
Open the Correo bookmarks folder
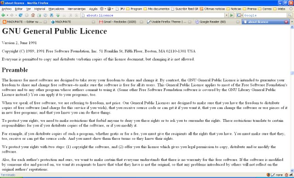tap(265, 9)
